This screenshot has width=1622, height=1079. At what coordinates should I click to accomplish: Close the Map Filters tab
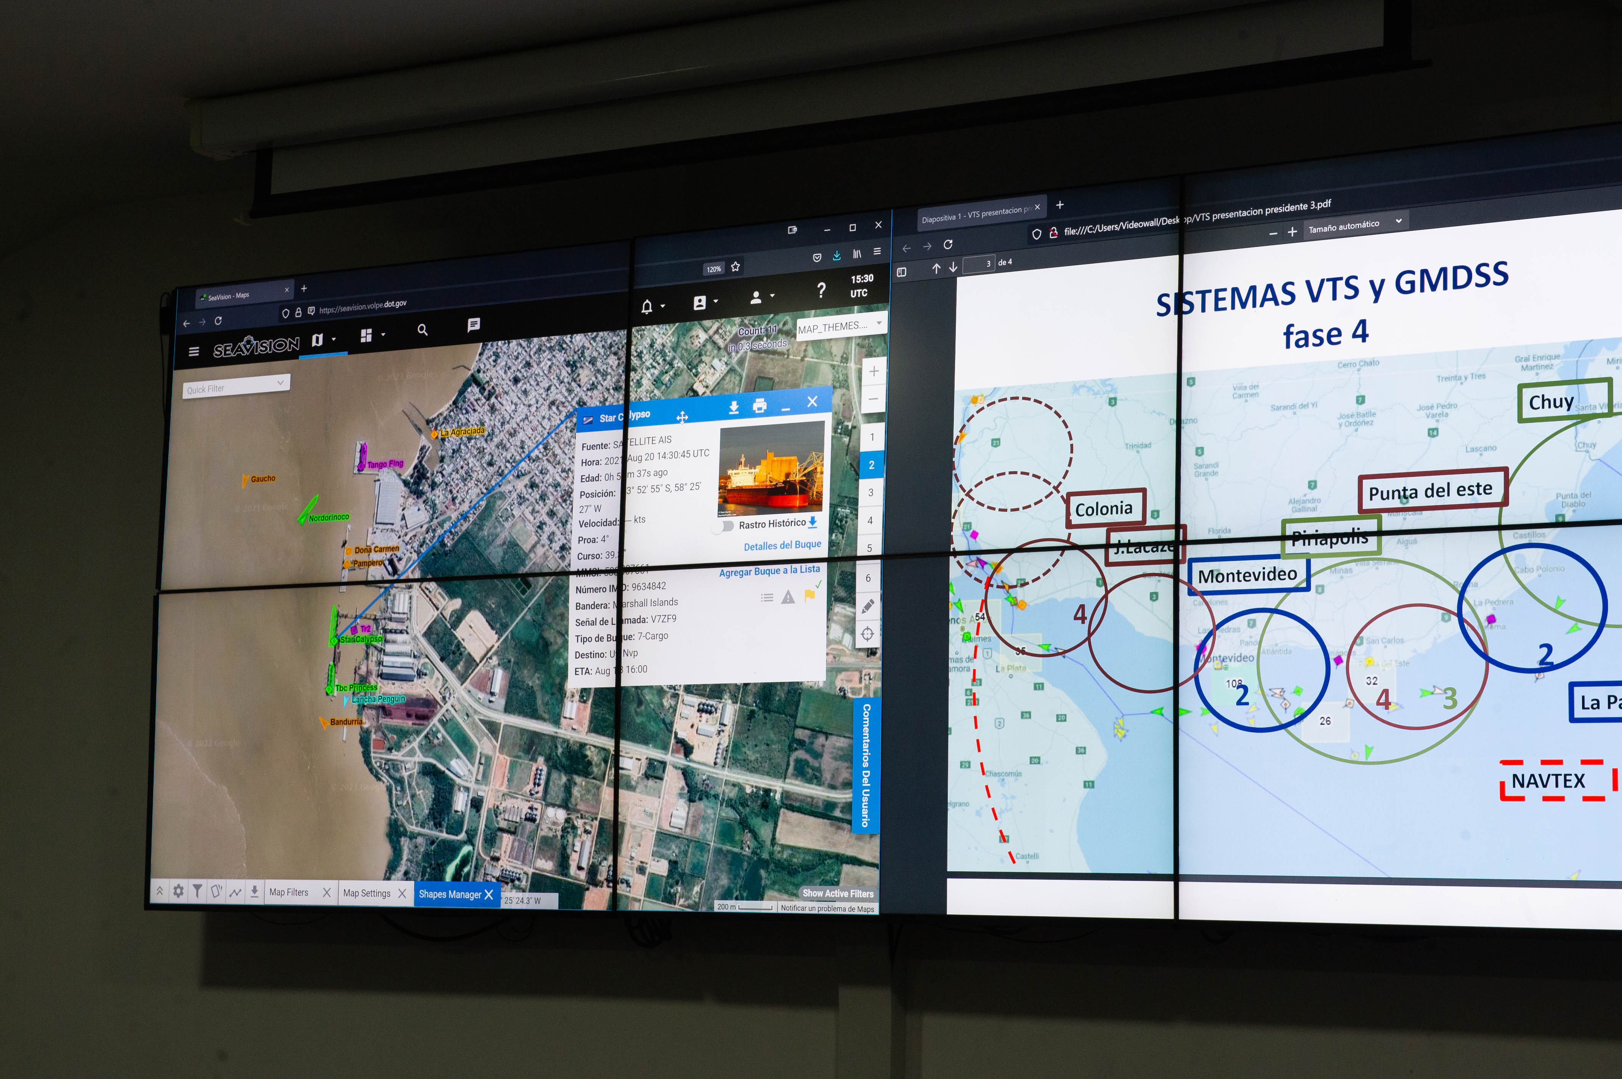tap(327, 893)
